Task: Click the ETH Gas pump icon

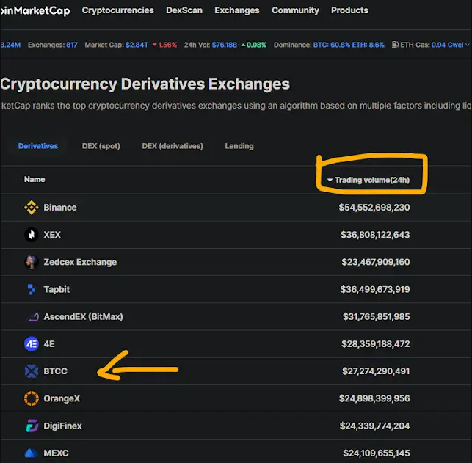Action: coord(395,45)
